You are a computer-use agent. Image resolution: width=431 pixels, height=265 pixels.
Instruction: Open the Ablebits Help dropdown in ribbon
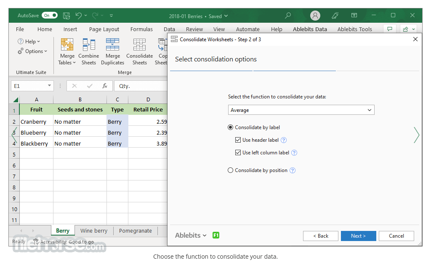click(x=29, y=42)
